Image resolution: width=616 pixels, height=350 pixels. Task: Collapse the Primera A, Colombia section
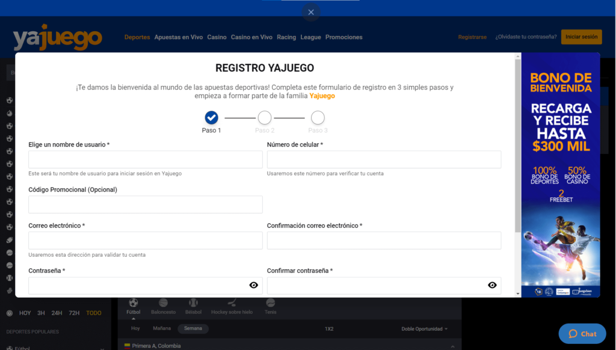(452, 346)
